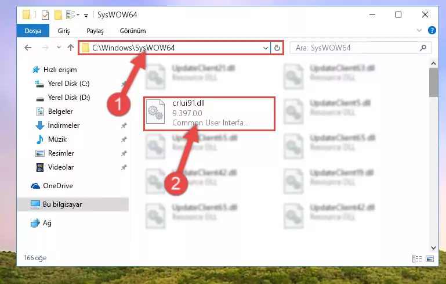Open the recent locations dropdown arrow

[59, 47]
